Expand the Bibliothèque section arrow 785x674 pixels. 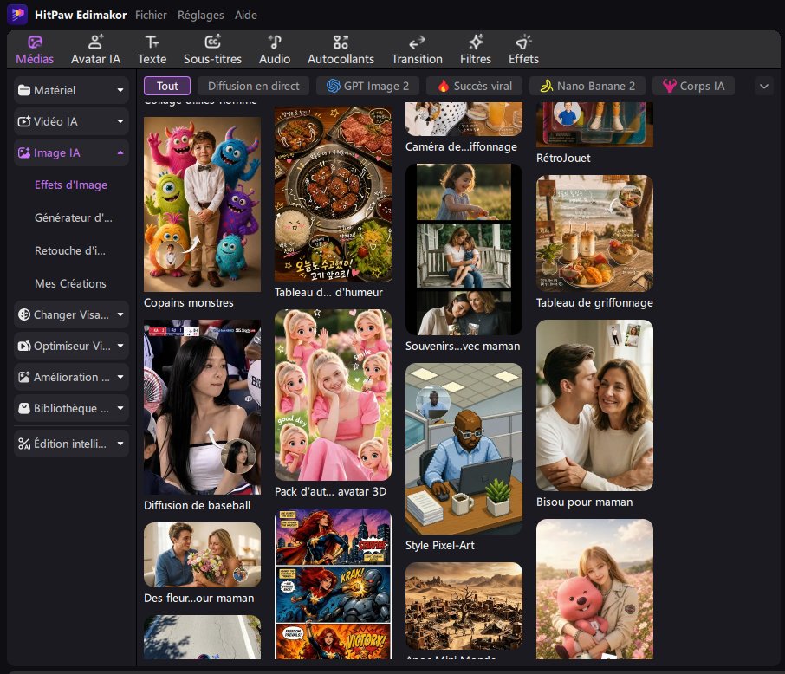point(120,408)
